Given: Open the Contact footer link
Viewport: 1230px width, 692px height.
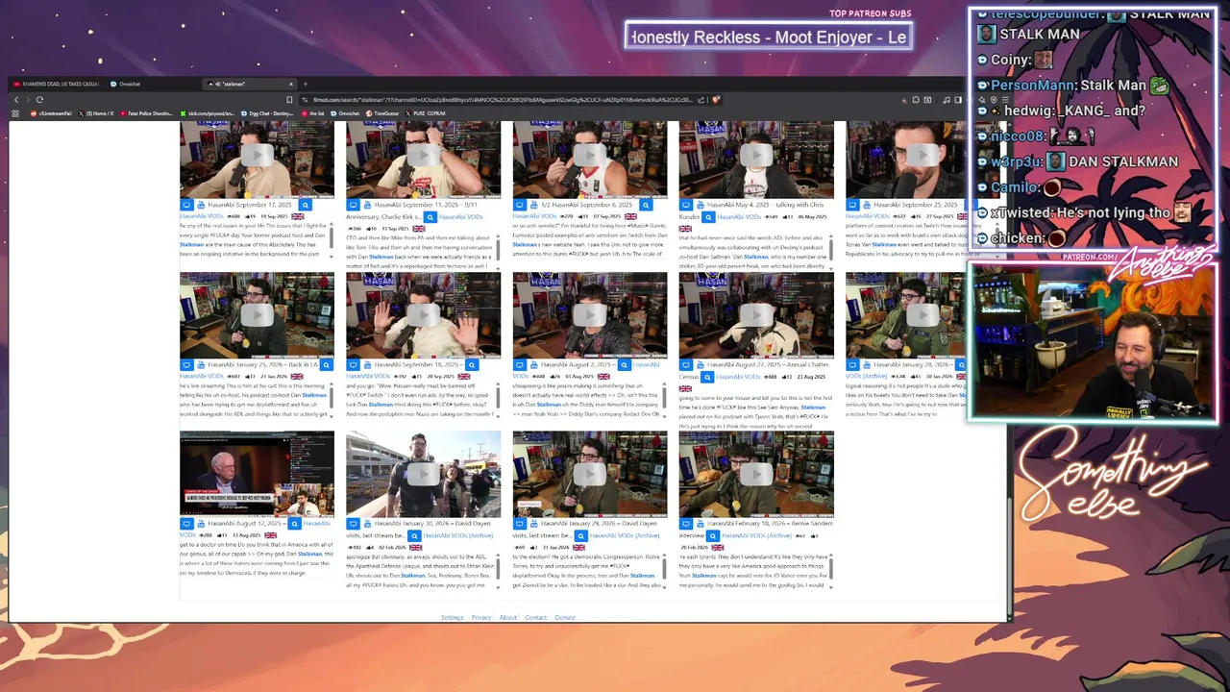Looking at the screenshot, I should [535, 617].
